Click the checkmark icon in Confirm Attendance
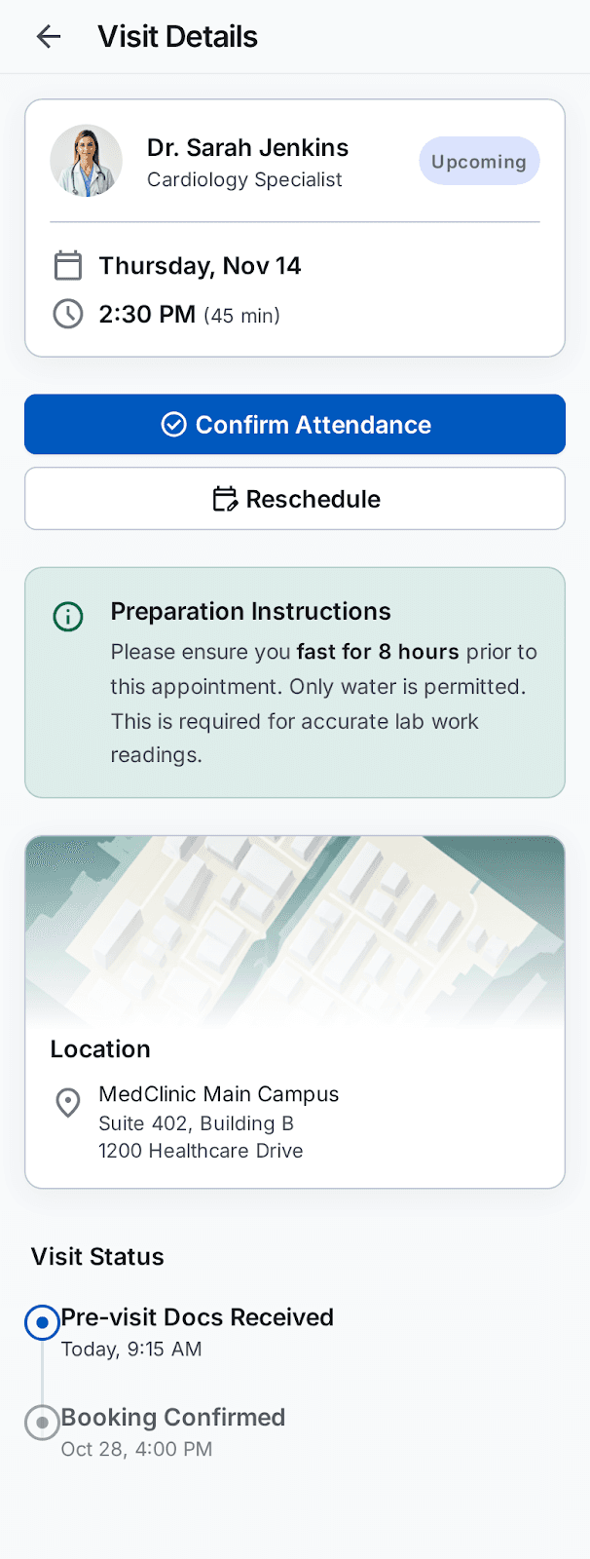 pos(173,425)
